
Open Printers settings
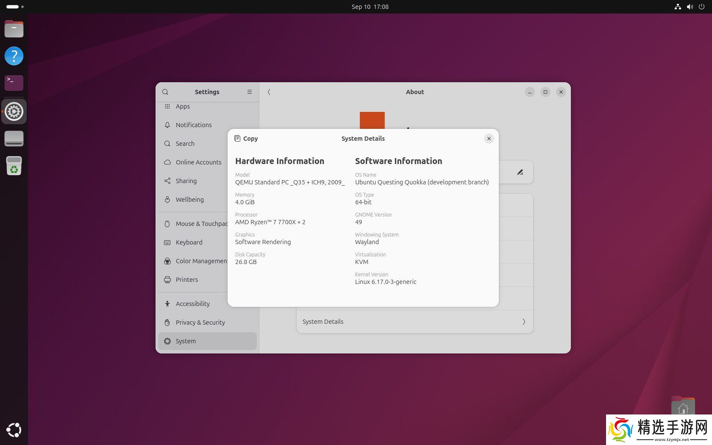tap(186, 280)
